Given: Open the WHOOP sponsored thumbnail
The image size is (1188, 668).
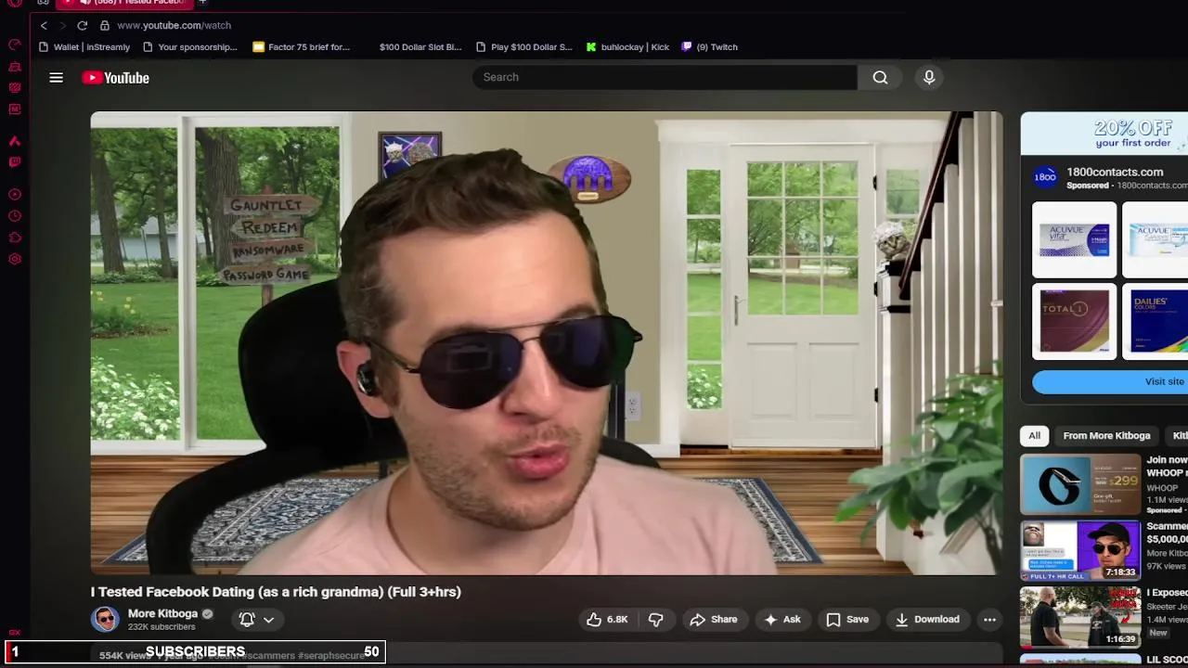Looking at the screenshot, I should point(1080,485).
